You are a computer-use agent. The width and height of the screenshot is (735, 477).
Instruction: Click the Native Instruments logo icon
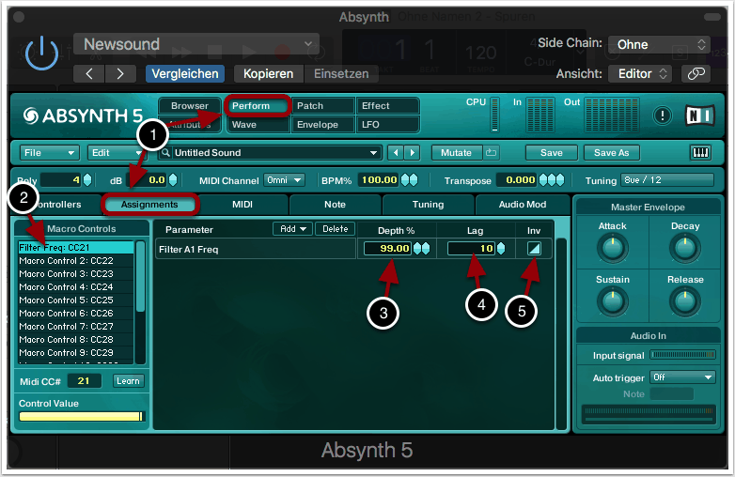699,115
